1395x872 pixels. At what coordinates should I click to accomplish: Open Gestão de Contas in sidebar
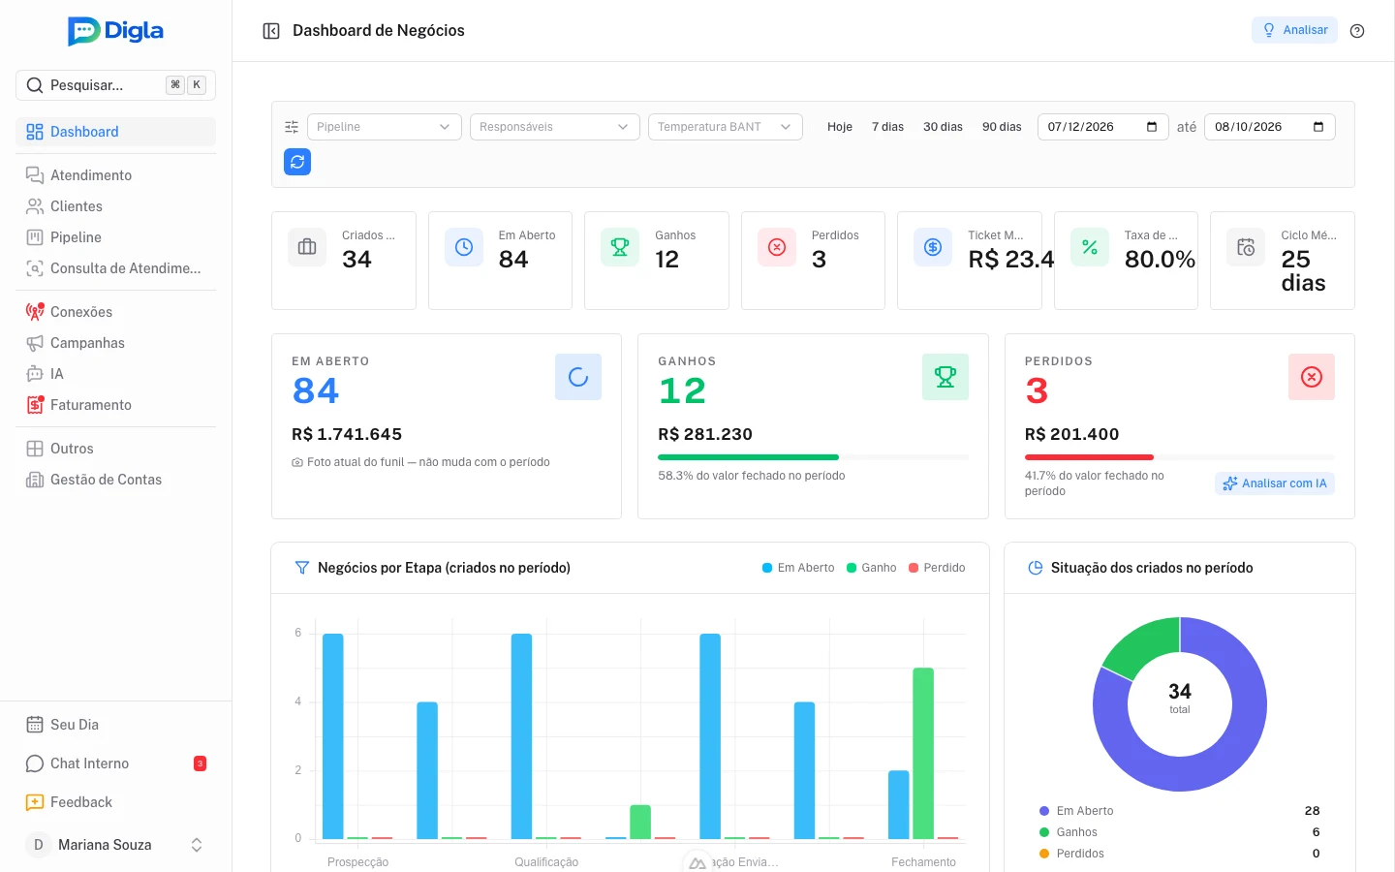pyautogui.click(x=115, y=480)
